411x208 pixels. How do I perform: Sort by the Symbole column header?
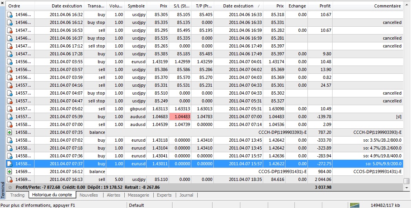pos(136,6)
